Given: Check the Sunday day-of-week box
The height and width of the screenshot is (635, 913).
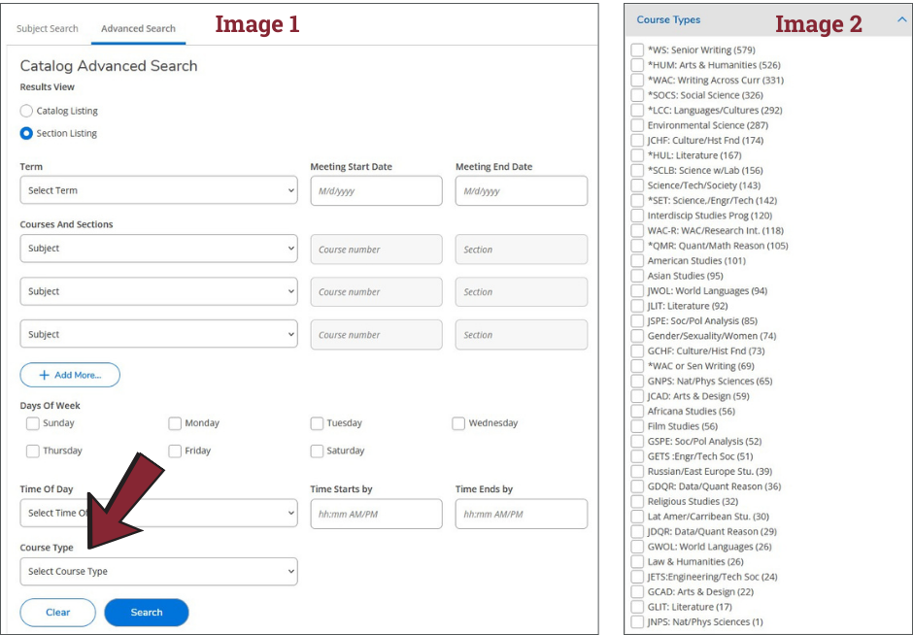Looking at the screenshot, I should (32, 422).
